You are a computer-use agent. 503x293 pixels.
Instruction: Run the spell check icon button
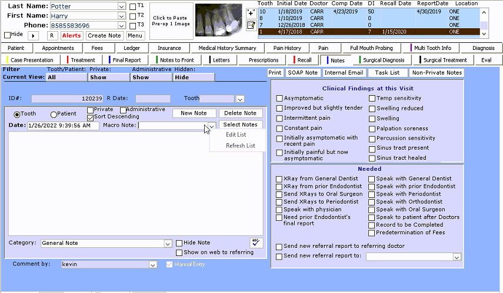256,243
